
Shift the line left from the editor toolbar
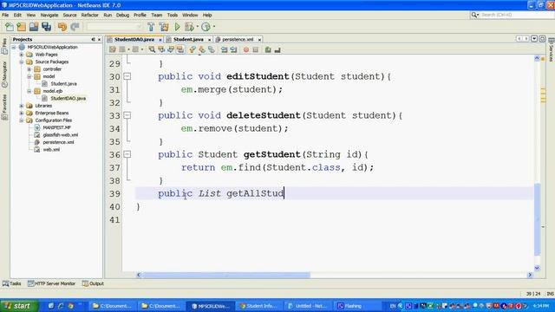(x=224, y=50)
